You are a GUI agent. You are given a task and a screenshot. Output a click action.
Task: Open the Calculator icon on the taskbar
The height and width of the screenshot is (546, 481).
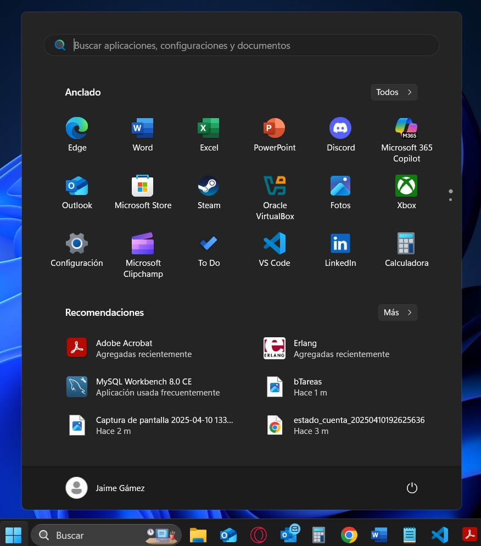point(319,535)
